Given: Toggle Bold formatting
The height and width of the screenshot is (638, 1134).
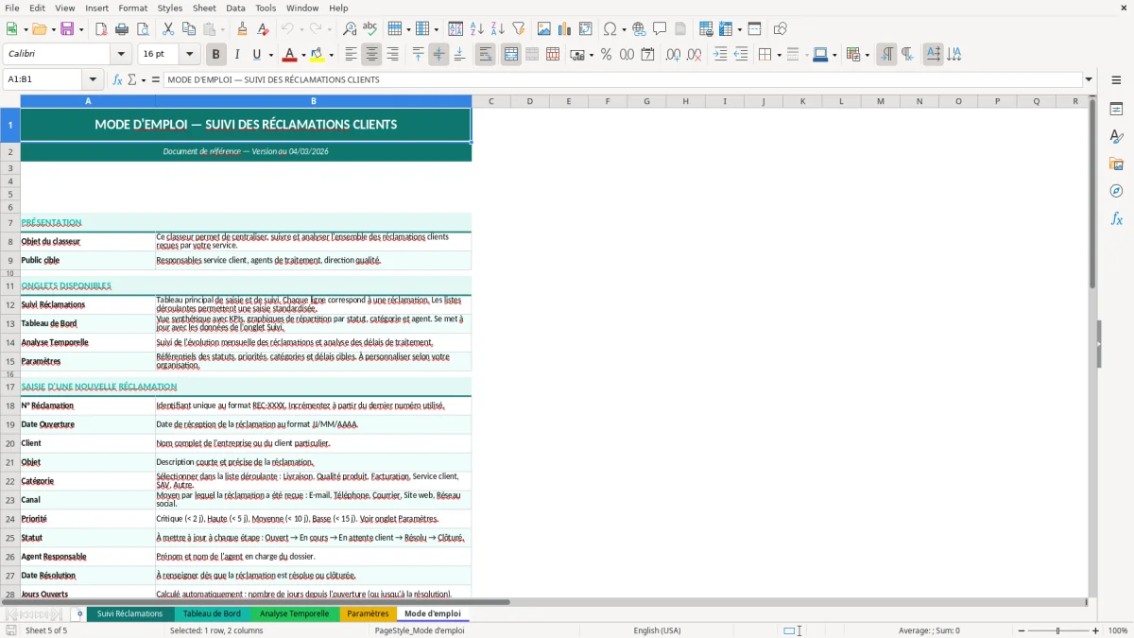Looking at the screenshot, I should (x=215, y=55).
